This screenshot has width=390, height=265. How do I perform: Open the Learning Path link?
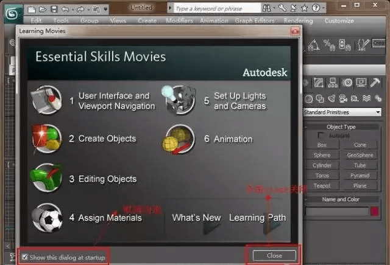tap(257, 218)
